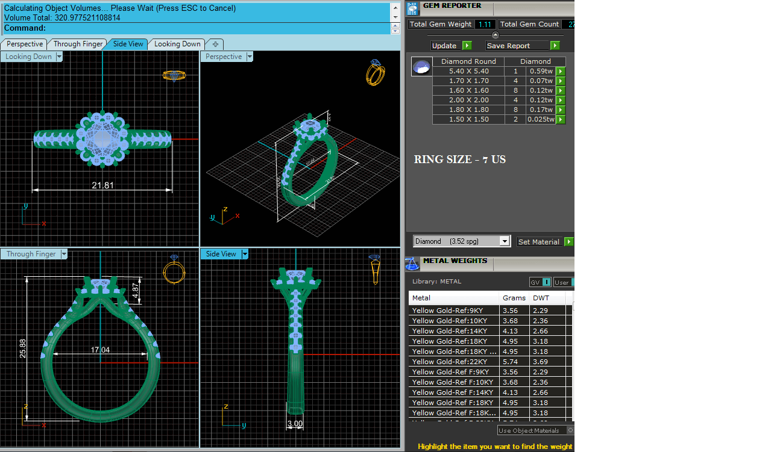
Task: Click command history scroll up arrow
Action: tap(395, 7)
